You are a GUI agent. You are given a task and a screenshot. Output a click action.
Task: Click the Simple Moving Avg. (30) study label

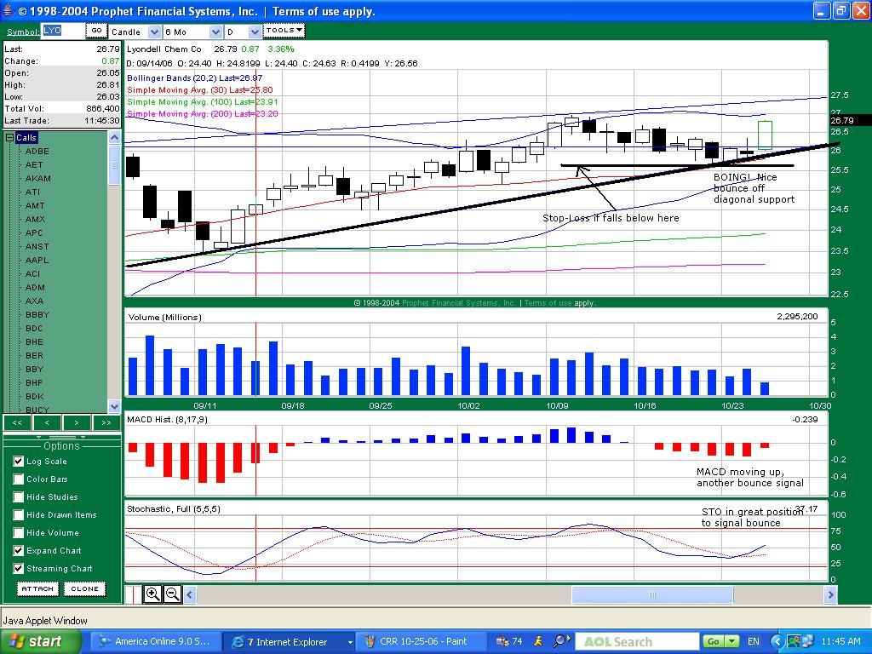pyautogui.click(x=199, y=90)
